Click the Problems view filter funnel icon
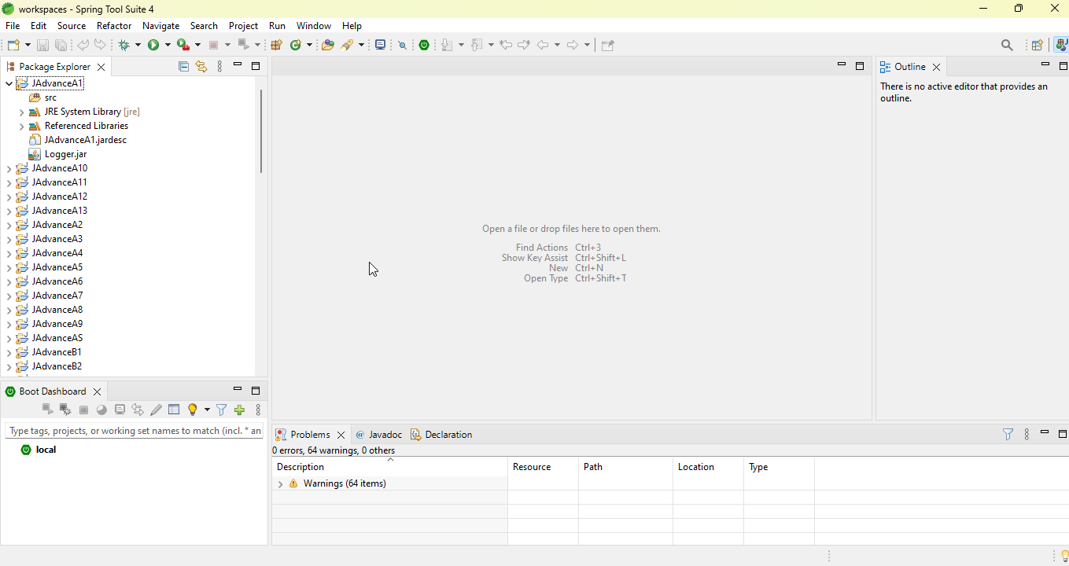Image resolution: width=1069 pixels, height=566 pixels. 1008,434
